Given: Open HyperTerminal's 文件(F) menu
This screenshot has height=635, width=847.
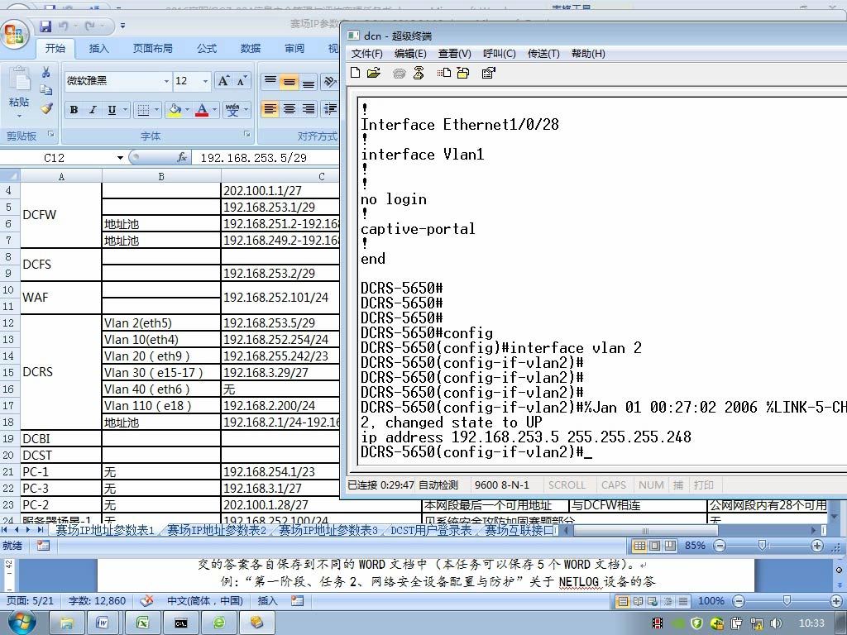Looking at the screenshot, I should 366,54.
